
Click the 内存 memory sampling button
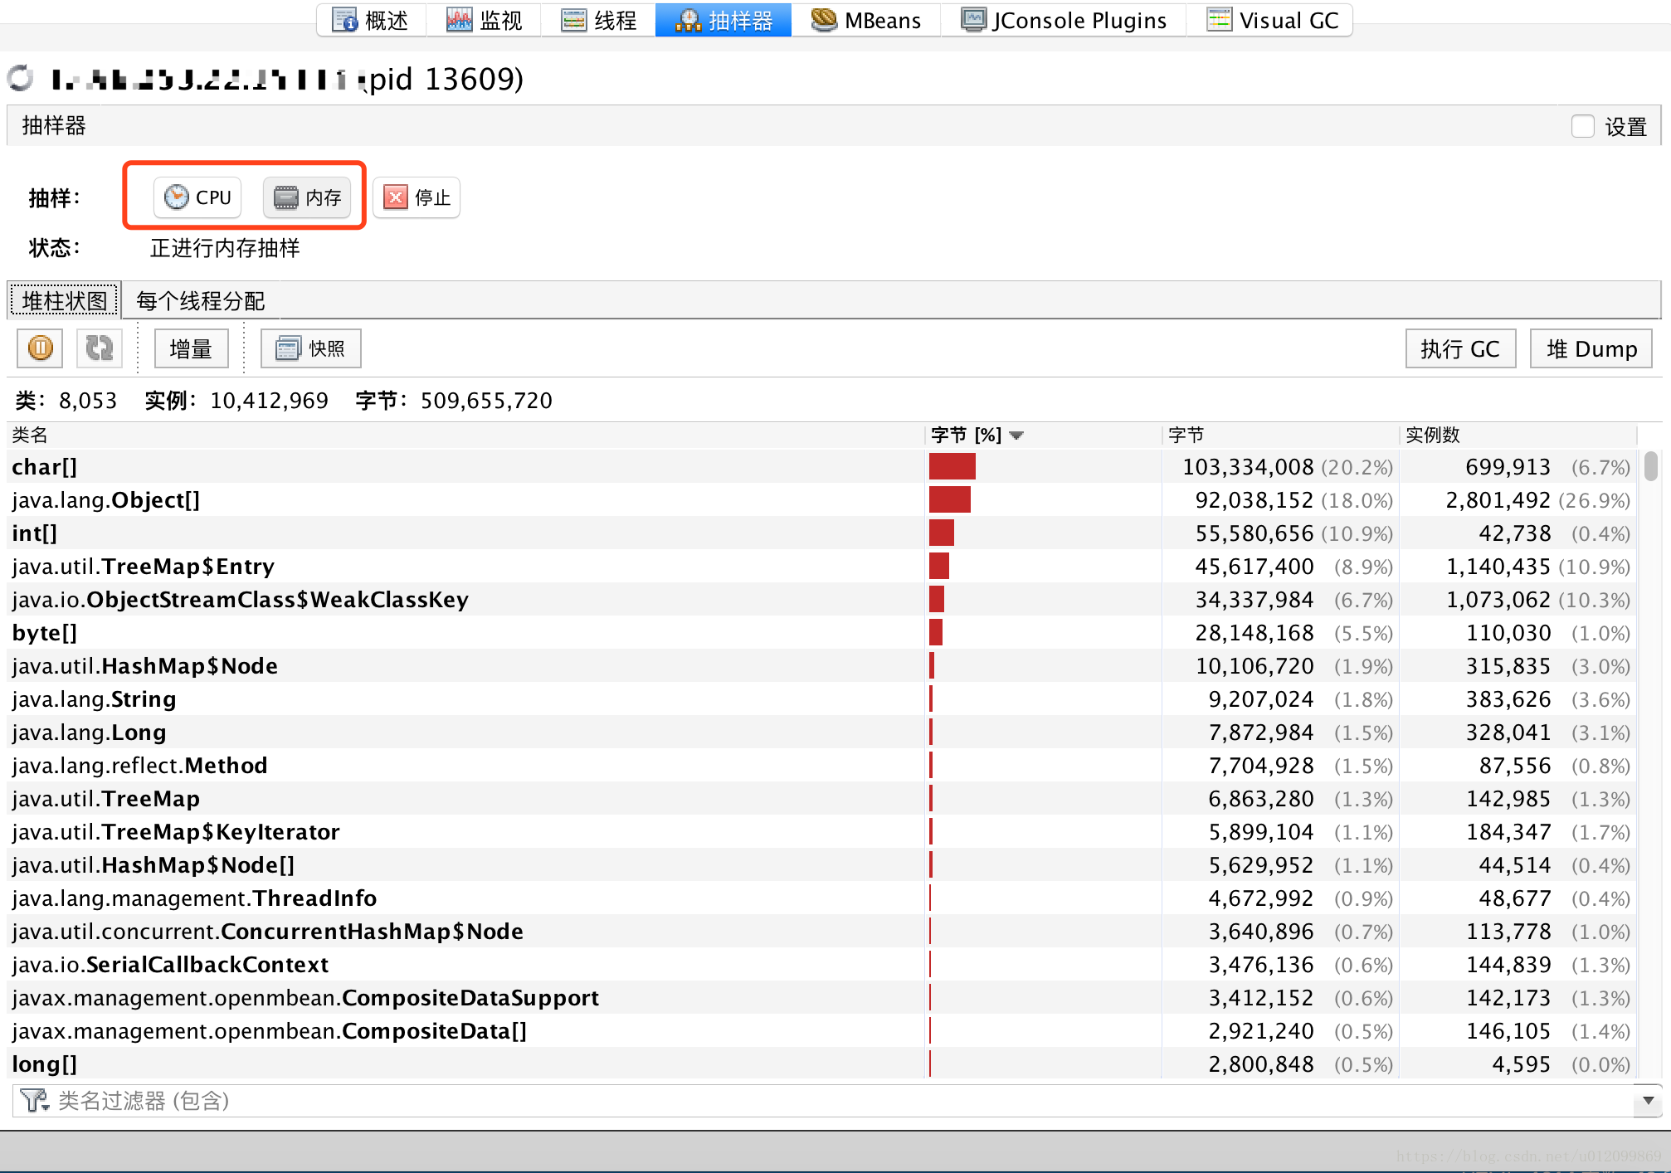point(307,197)
